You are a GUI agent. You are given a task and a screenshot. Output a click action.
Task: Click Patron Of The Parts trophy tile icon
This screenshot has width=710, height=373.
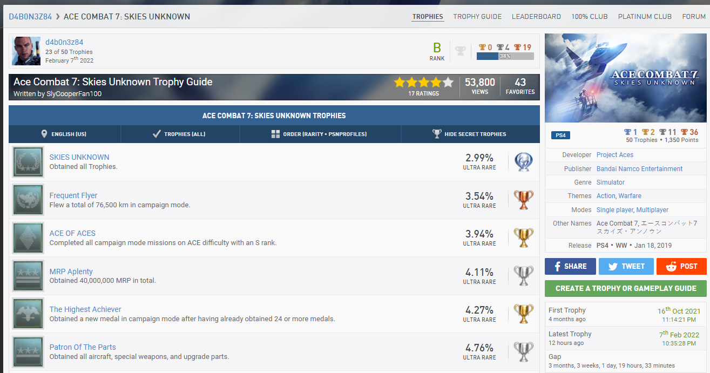point(28,352)
